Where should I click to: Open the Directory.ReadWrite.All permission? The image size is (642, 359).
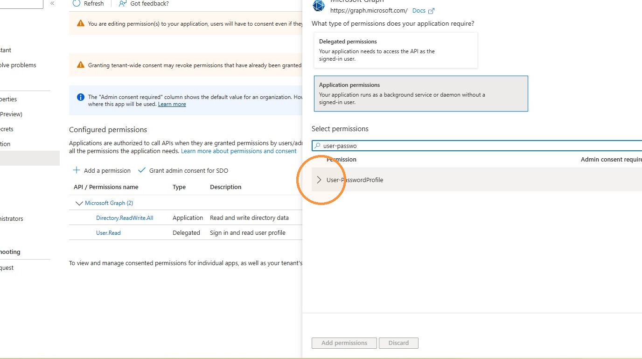(125, 218)
